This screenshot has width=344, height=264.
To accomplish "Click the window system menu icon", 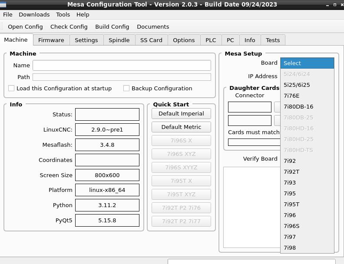I will [3, 4].
